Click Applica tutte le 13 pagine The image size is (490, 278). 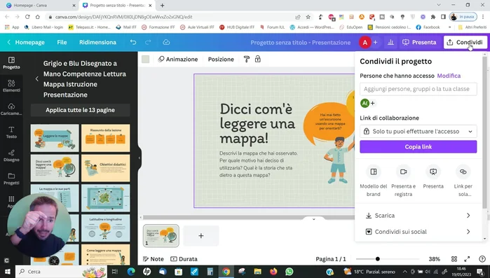tap(81, 110)
